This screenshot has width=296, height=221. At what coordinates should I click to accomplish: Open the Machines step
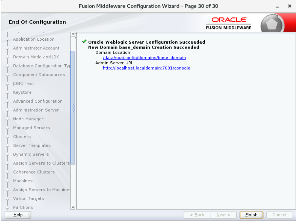click(x=23, y=181)
